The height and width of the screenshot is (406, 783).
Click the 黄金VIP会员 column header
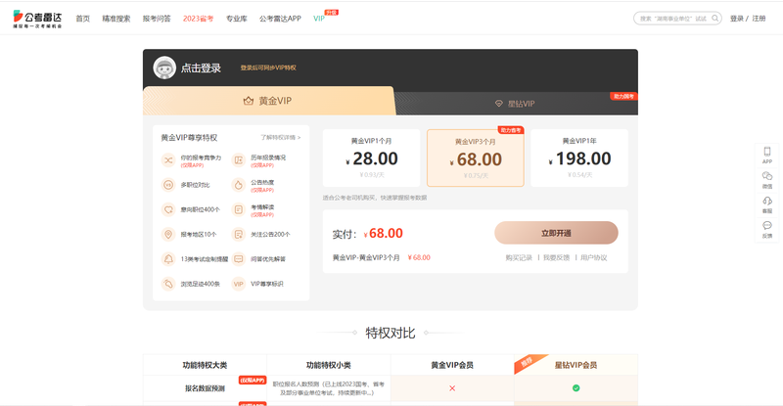(x=452, y=365)
